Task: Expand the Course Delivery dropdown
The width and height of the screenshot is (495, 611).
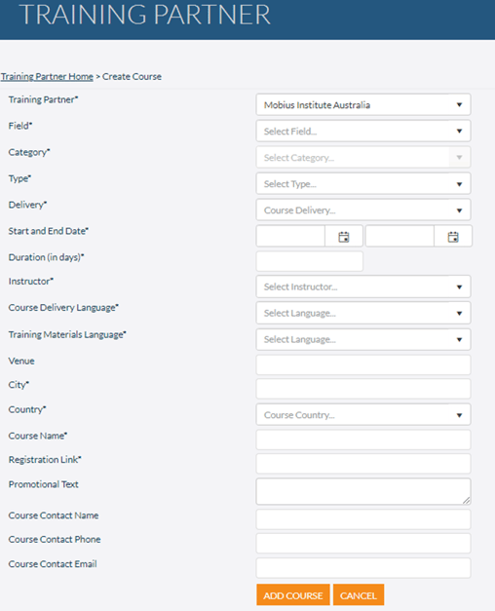Action: tap(363, 210)
